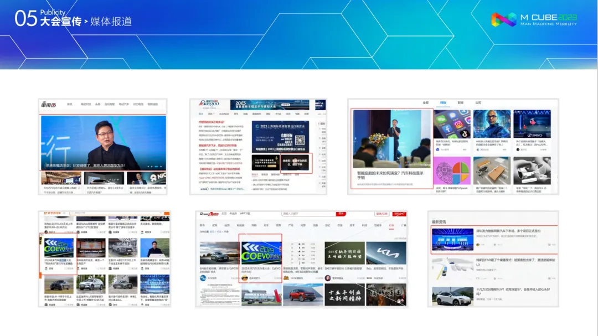Open the green COEVO 2023 highlighted thumbnail
Viewport: 598px width, 336px height.
click(260, 251)
